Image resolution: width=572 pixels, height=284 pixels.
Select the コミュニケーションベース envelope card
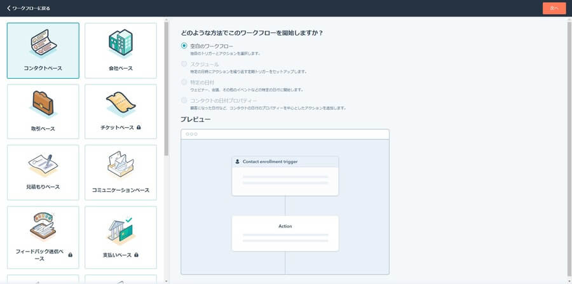[x=121, y=172]
